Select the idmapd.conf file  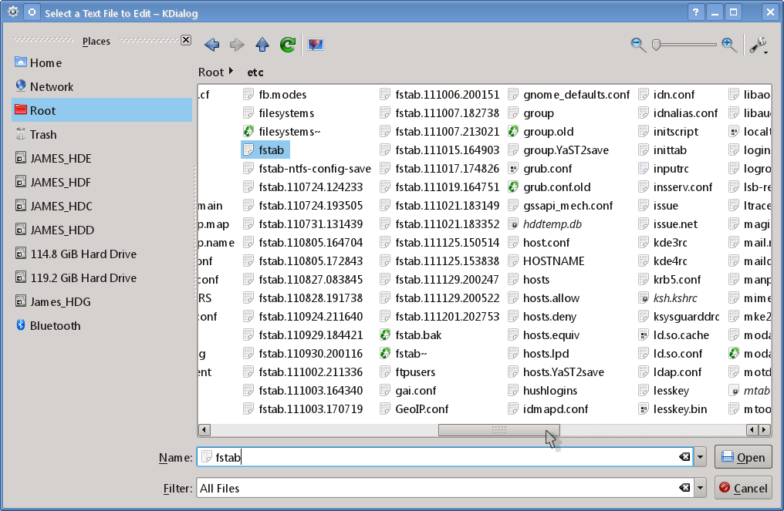tap(548, 409)
